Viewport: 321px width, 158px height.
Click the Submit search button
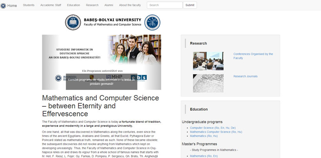(x=190, y=5)
